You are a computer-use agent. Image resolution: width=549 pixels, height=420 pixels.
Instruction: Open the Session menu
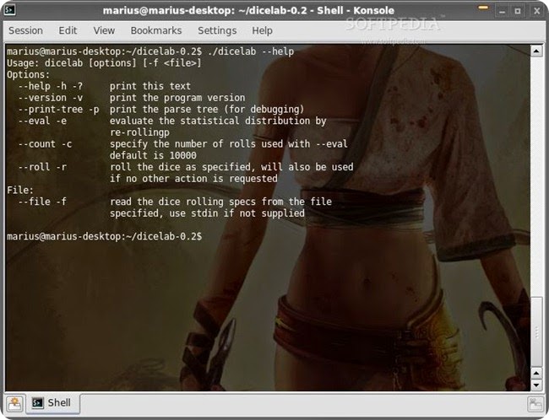[x=25, y=30]
